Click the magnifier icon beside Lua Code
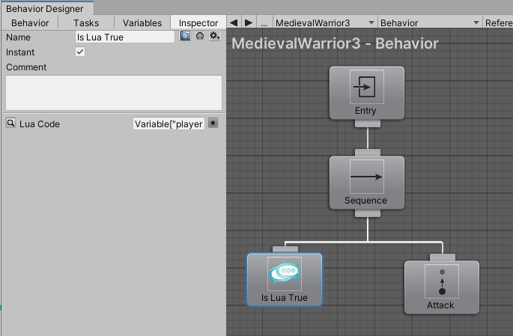This screenshot has width=513, height=336. (x=10, y=123)
